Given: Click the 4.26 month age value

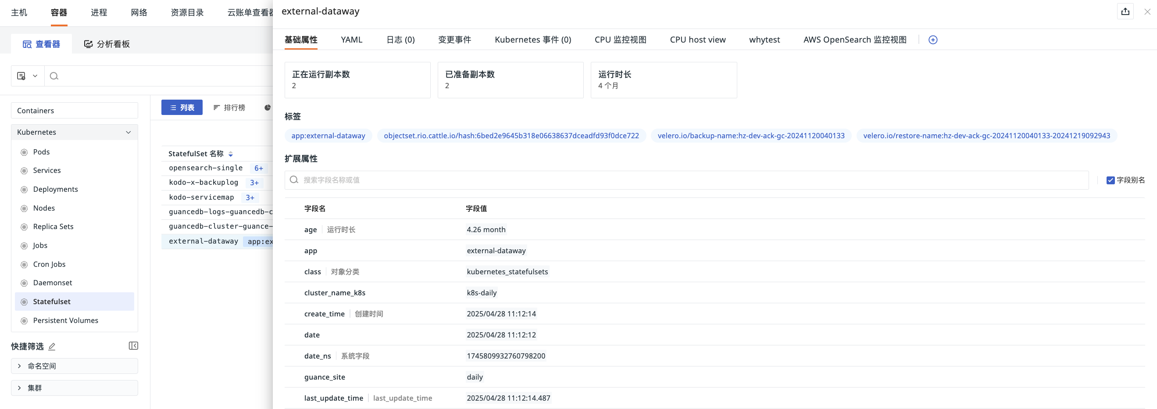Looking at the screenshot, I should point(486,230).
